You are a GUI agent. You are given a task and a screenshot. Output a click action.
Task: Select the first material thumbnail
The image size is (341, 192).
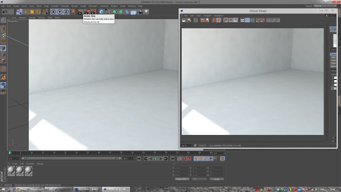click(x=11, y=171)
